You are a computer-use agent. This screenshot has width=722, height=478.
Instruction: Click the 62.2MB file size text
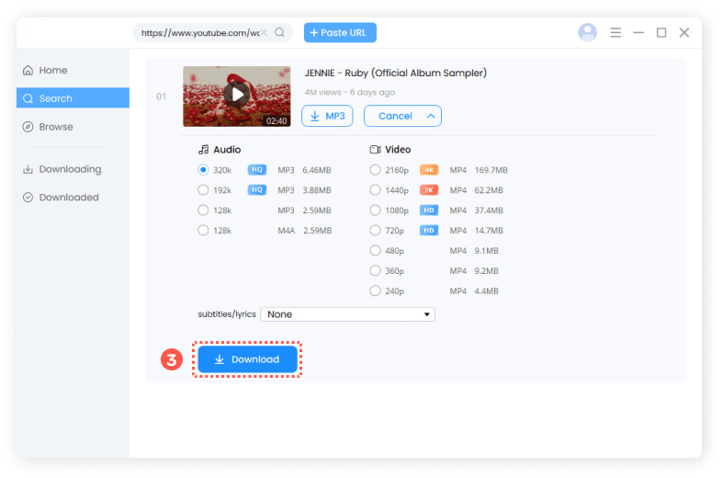[x=489, y=190]
